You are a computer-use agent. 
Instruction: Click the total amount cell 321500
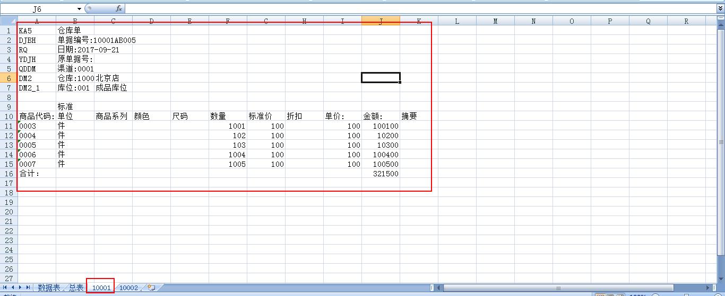(x=381, y=173)
